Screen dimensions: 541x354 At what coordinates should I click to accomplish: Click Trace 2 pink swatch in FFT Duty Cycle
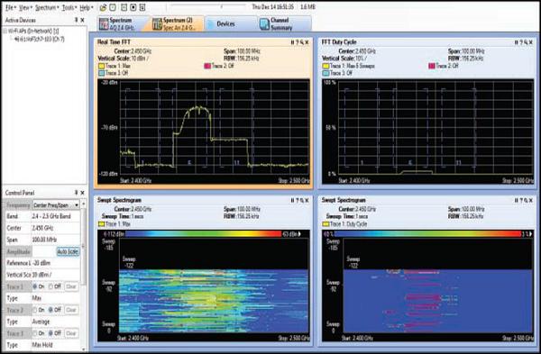[432, 66]
